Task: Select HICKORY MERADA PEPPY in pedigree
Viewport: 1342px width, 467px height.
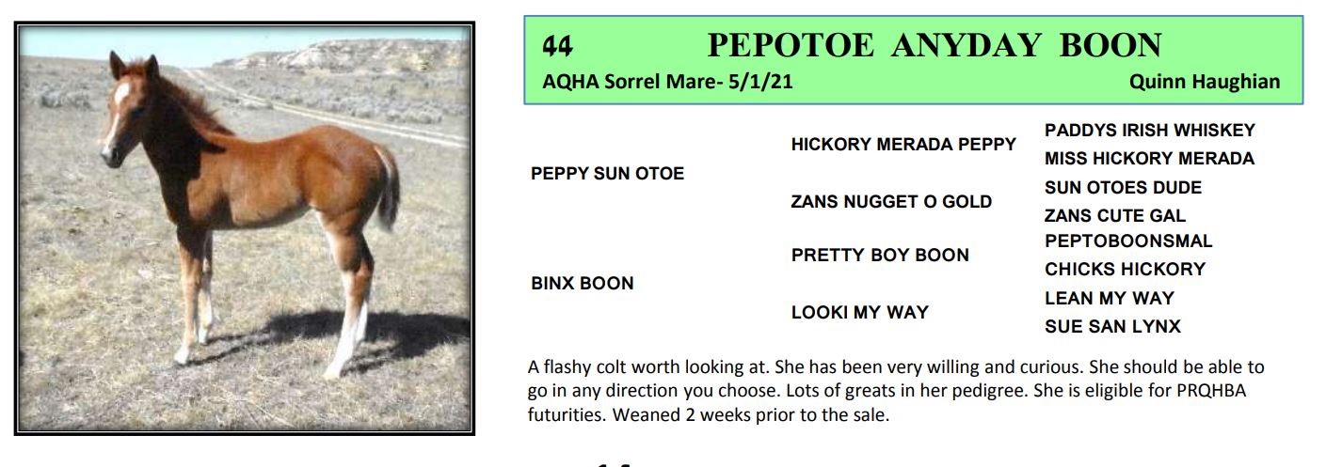Action: [x=903, y=145]
